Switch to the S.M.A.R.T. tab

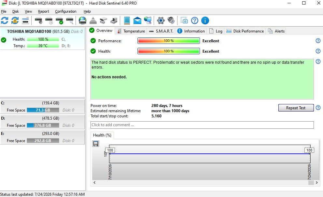click(x=161, y=31)
